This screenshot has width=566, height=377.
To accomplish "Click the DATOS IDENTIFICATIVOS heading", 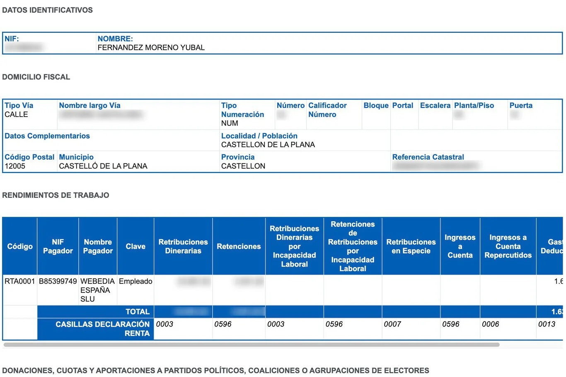I will click(x=47, y=10).
